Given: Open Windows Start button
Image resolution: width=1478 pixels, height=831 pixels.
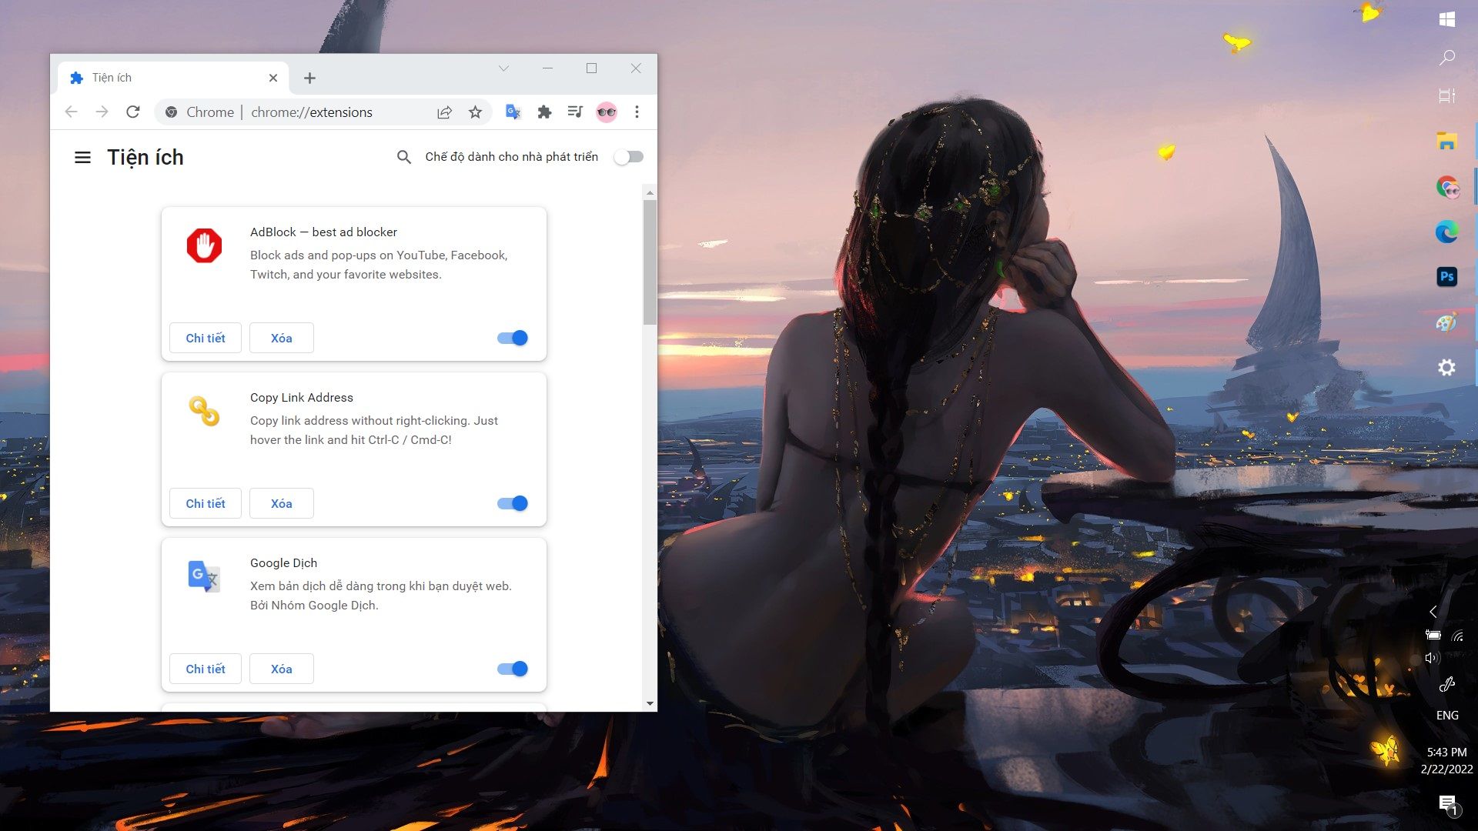Looking at the screenshot, I should tap(1447, 19).
